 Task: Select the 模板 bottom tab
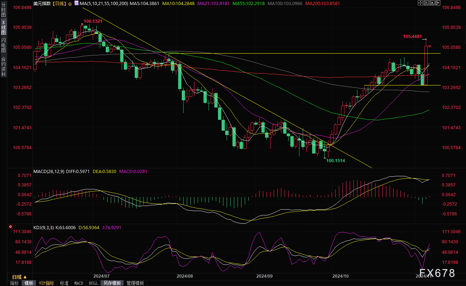tap(29, 283)
